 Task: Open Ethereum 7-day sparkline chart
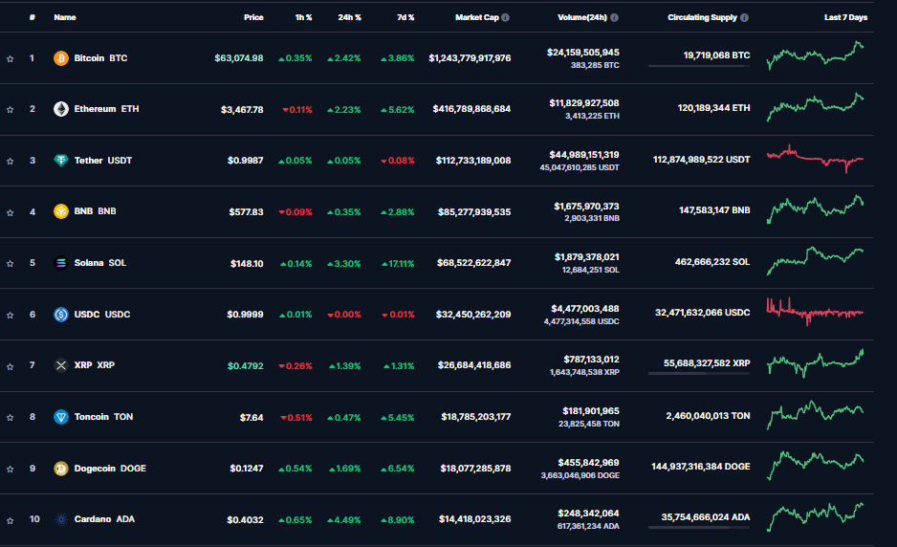(x=815, y=107)
